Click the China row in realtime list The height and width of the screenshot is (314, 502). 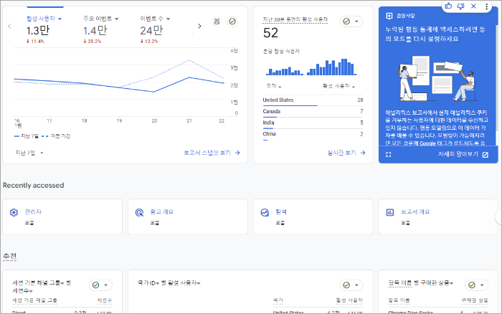pos(313,134)
